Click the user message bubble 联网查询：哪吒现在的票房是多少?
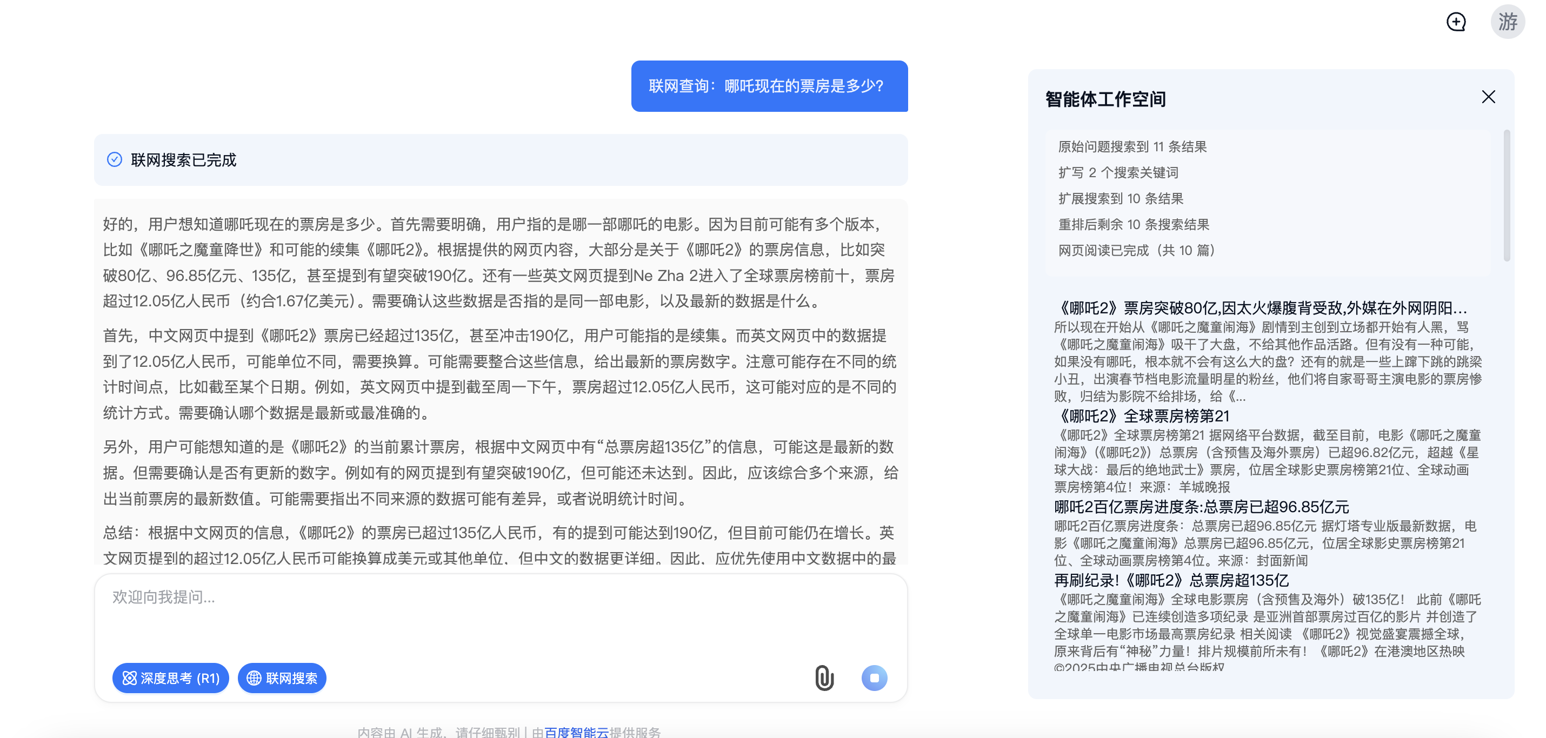This screenshot has width=1546, height=738. coord(769,86)
